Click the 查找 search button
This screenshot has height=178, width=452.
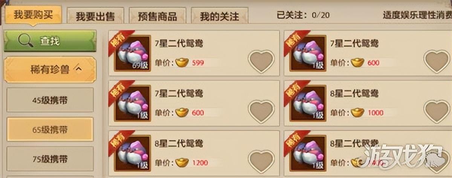(x=50, y=41)
